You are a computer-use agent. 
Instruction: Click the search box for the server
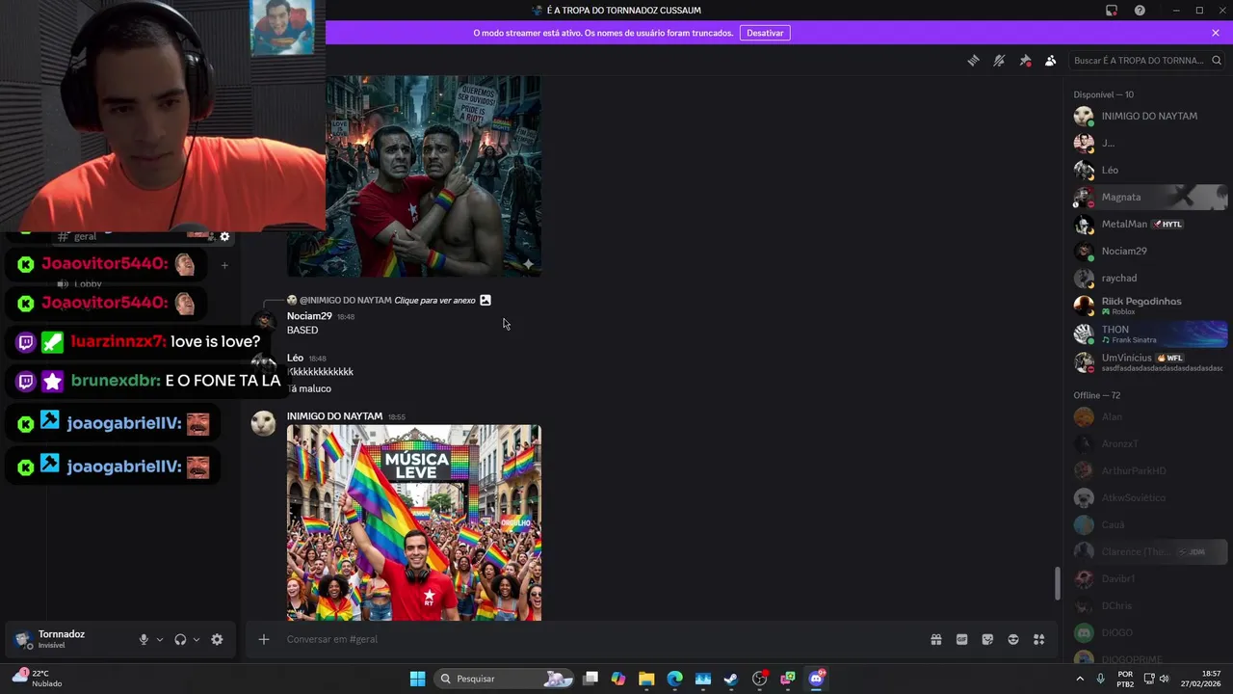click(1147, 61)
